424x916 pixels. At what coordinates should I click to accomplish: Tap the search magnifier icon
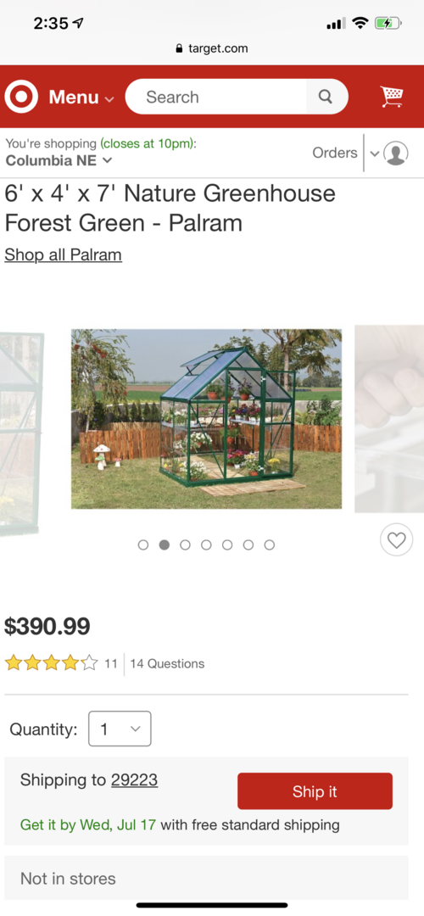click(326, 97)
